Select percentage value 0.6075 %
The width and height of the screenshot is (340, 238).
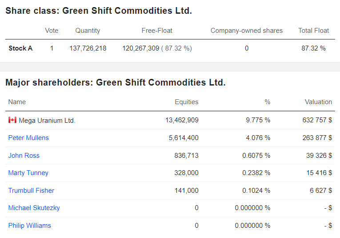256,156
